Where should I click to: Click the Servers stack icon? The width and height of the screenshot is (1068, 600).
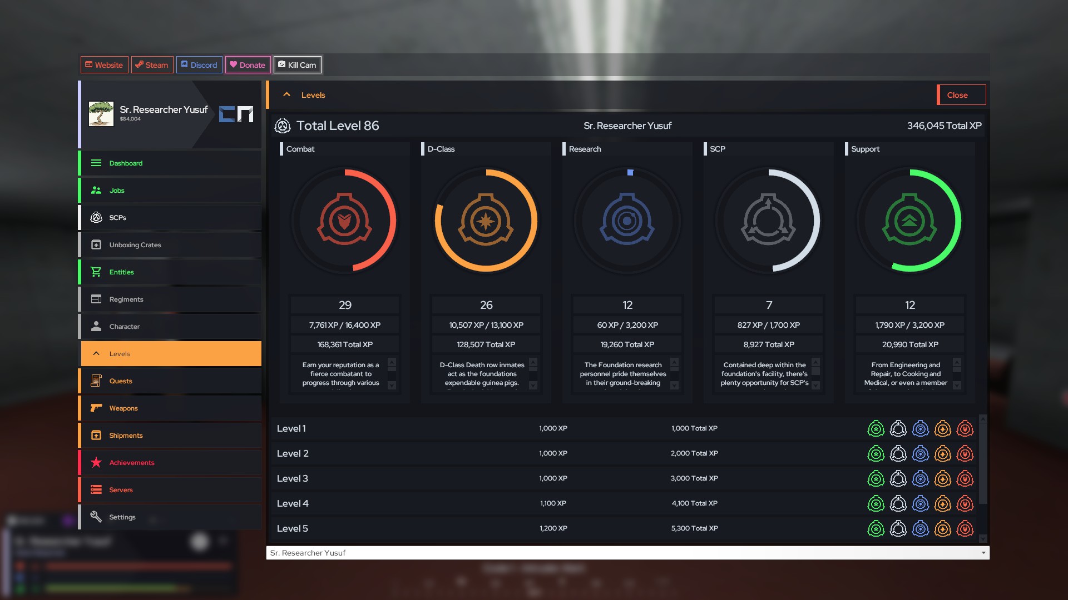96,489
